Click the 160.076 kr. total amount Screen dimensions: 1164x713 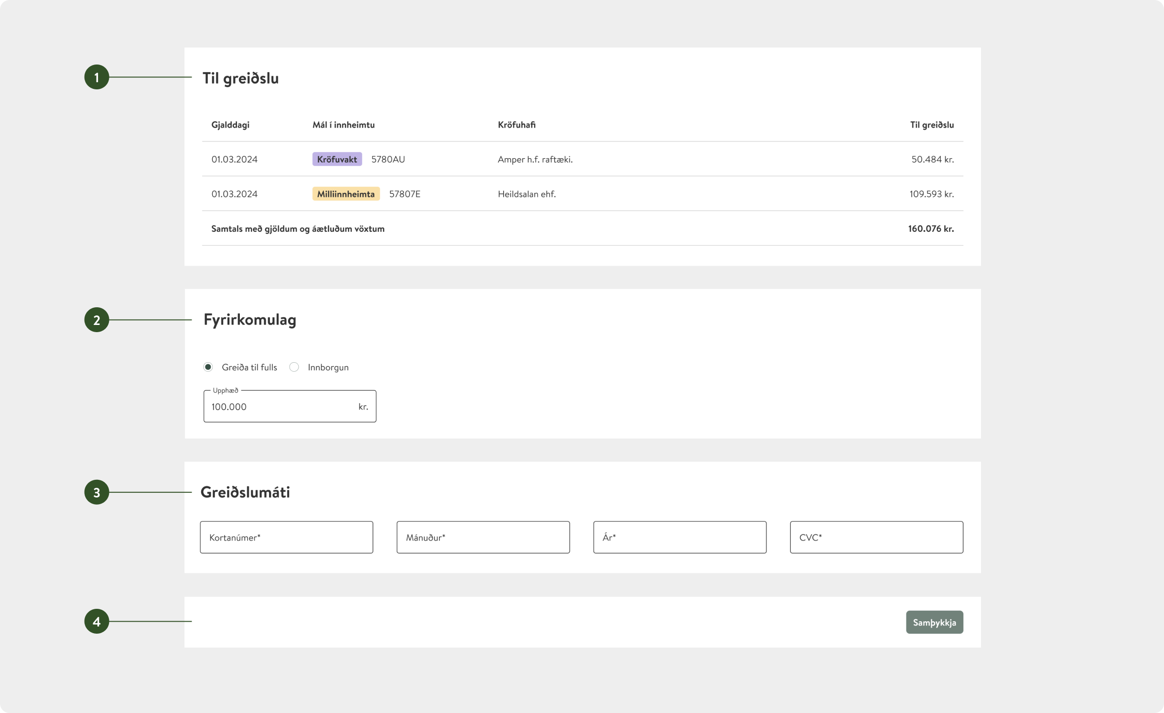pyautogui.click(x=930, y=228)
